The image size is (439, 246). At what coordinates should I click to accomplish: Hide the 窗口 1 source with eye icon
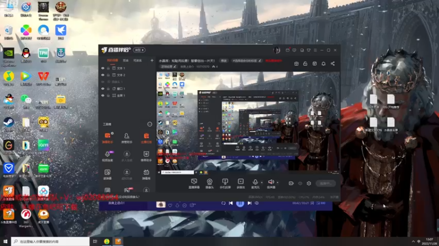pyautogui.click(x=103, y=89)
